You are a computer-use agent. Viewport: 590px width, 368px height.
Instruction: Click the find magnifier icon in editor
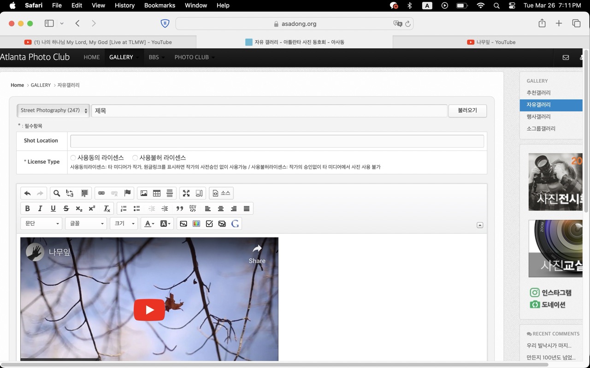click(57, 193)
